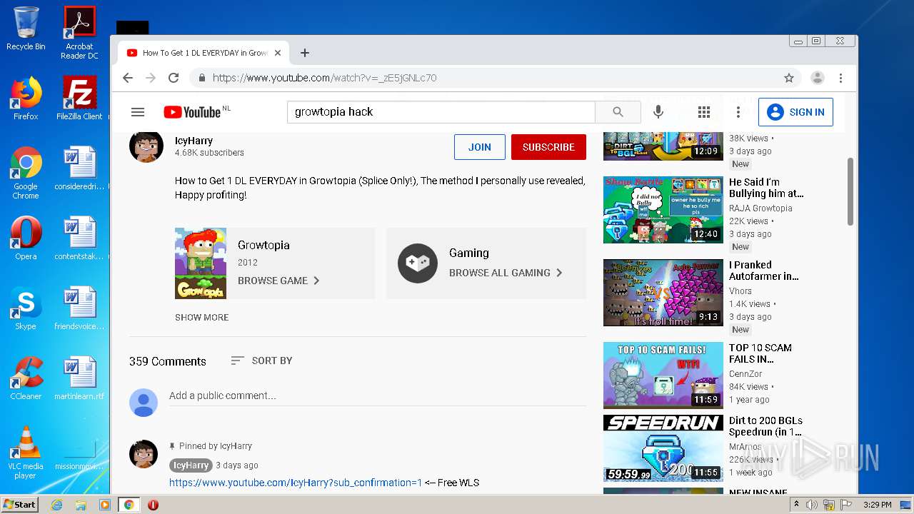Click the Chrome address bar URL
This screenshot has width=914, height=514.
click(x=325, y=78)
